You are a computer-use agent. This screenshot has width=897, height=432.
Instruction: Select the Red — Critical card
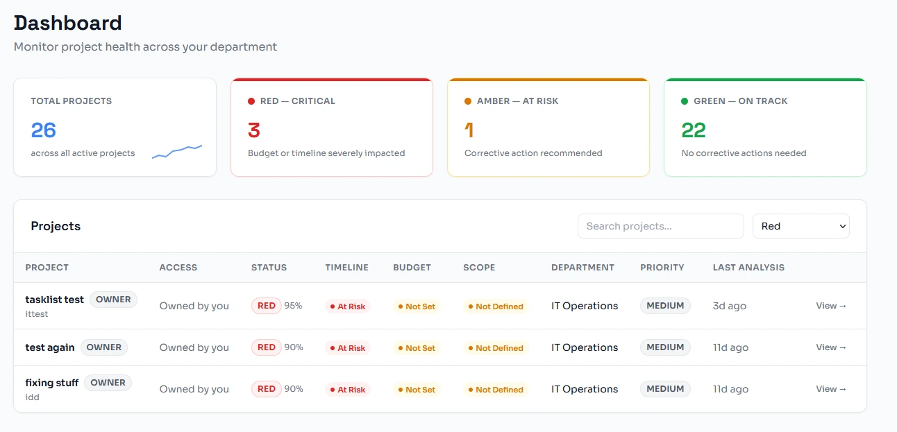[x=332, y=128]
